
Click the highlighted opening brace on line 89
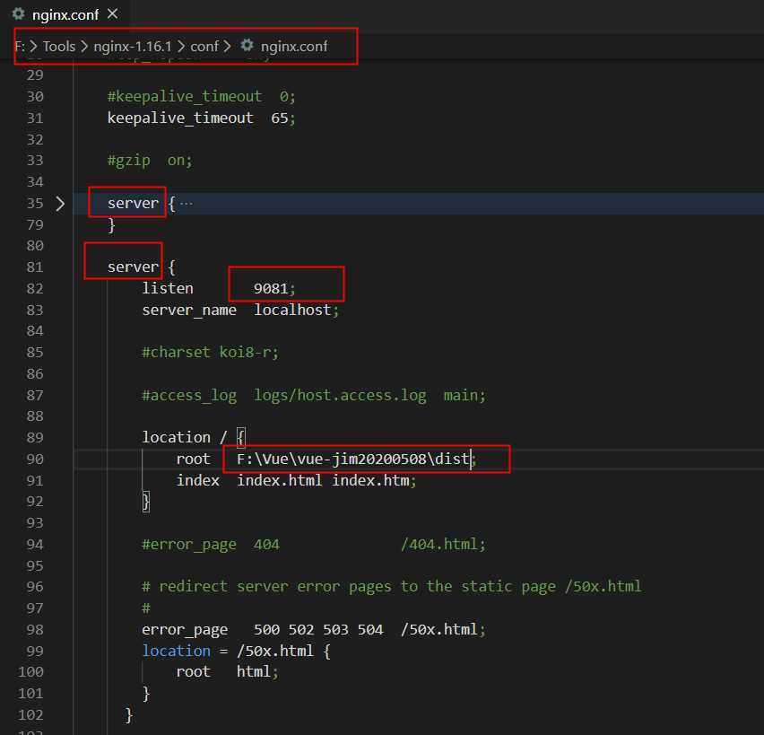pyautogui.click(x=240, y=437)
